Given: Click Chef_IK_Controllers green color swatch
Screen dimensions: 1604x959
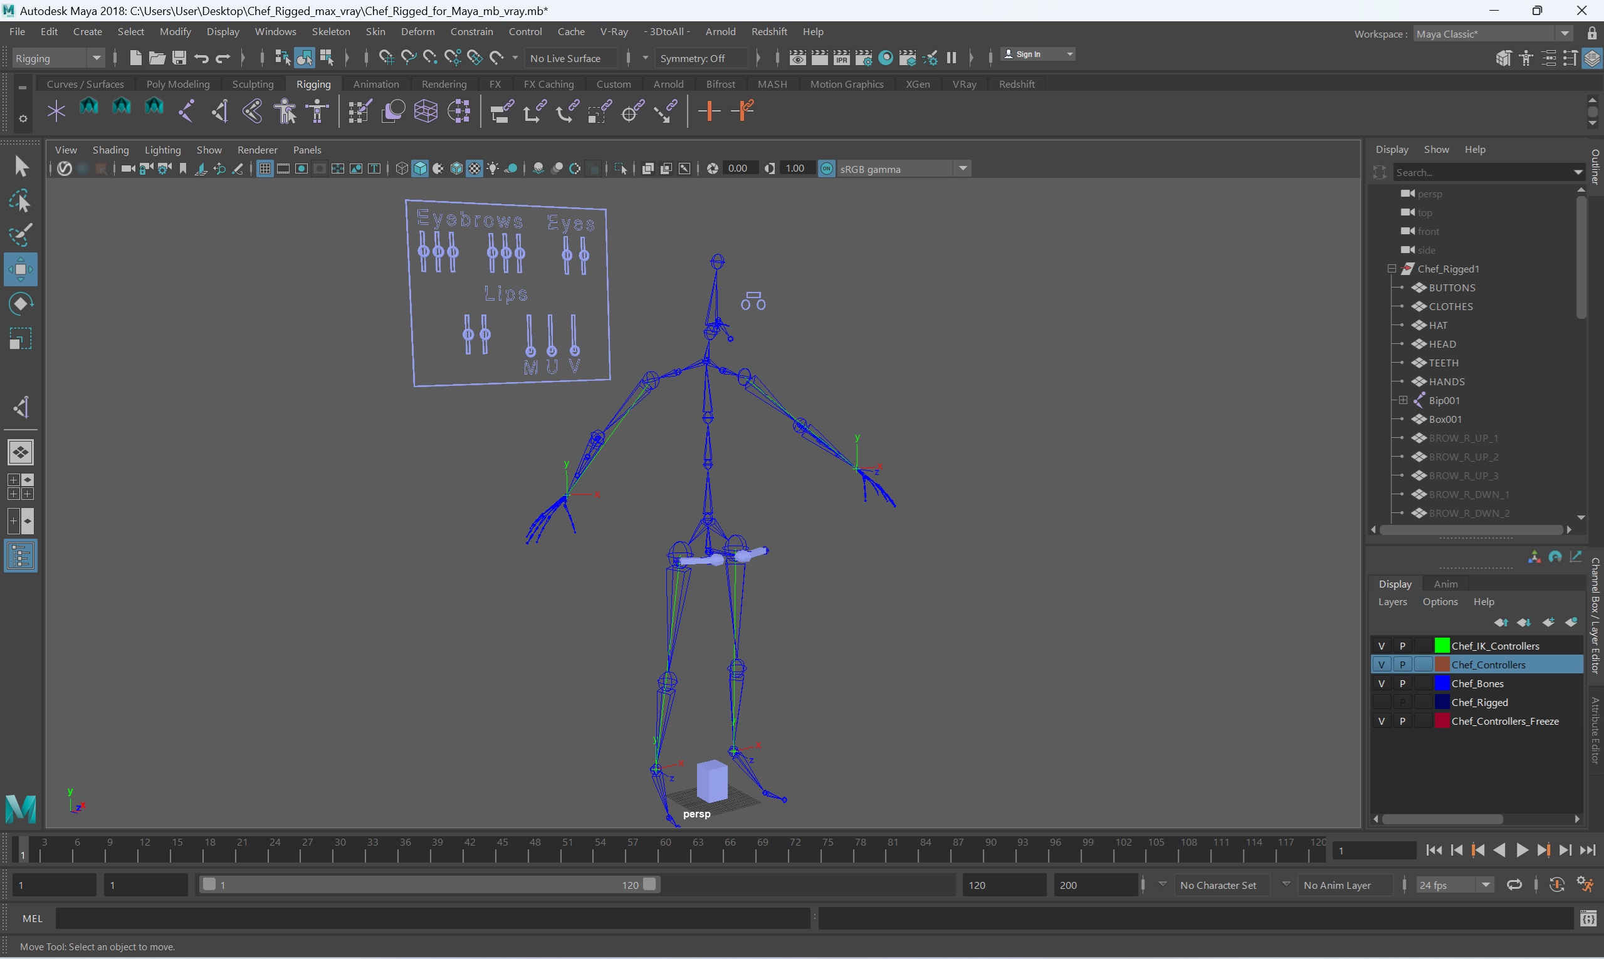Looking at the screenshot, I should click(x=1442, y=646).
